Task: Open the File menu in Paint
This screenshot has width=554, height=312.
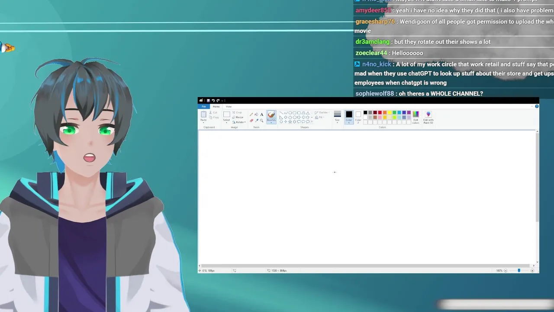Action: [204, 107]
